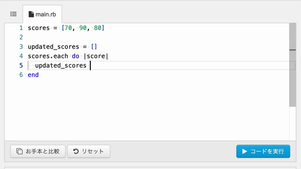Image resolution: width=301 pixels, height=169 pixels.
Task: Click the reset arrow icon
Action: click(x=76, y=151)
